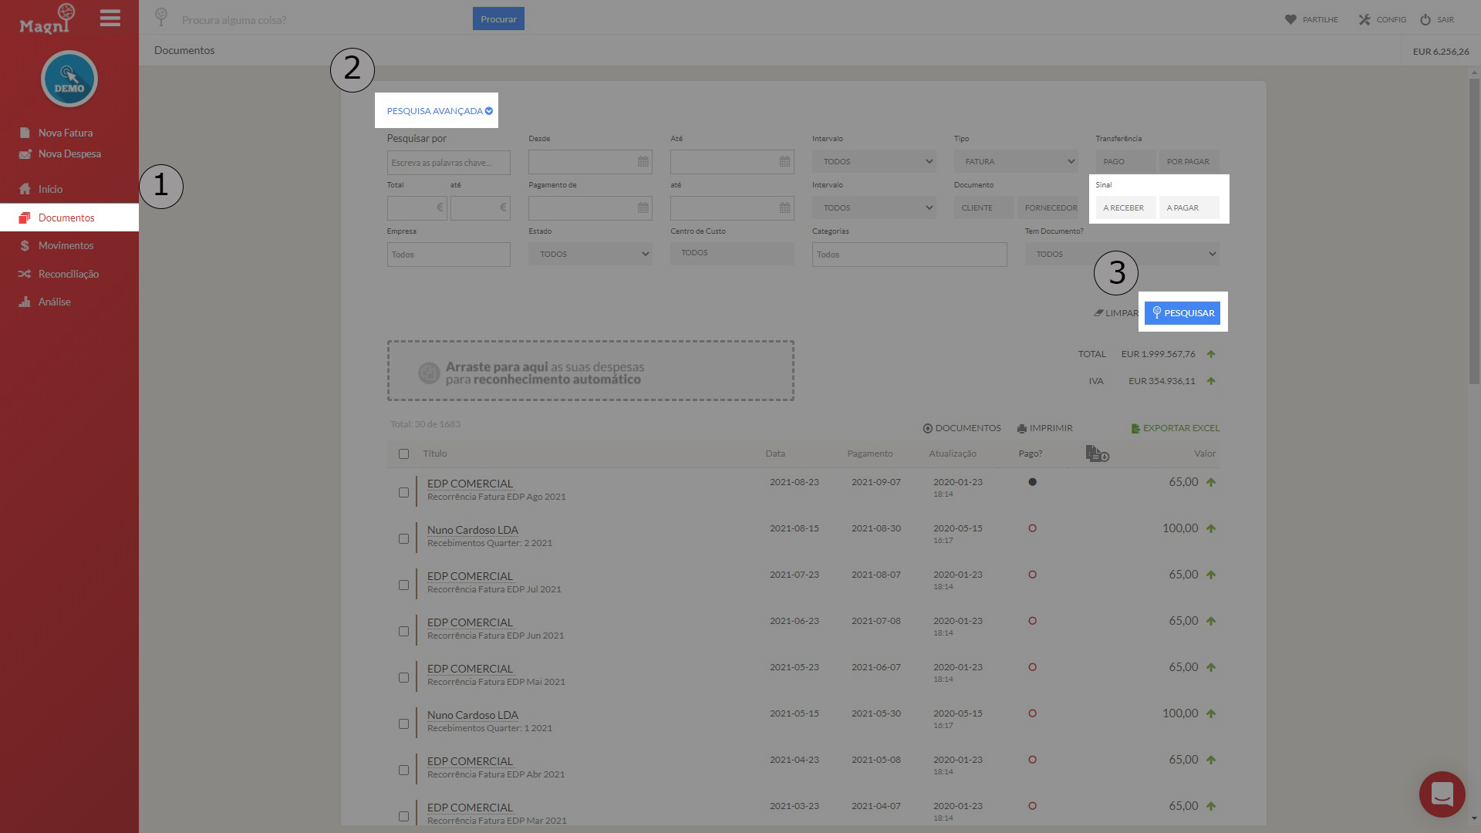The width and height of the screenshot is (1481, 833).
Task: Click paid status dot for EDP Ago 2021
Action: point(1032,482)
